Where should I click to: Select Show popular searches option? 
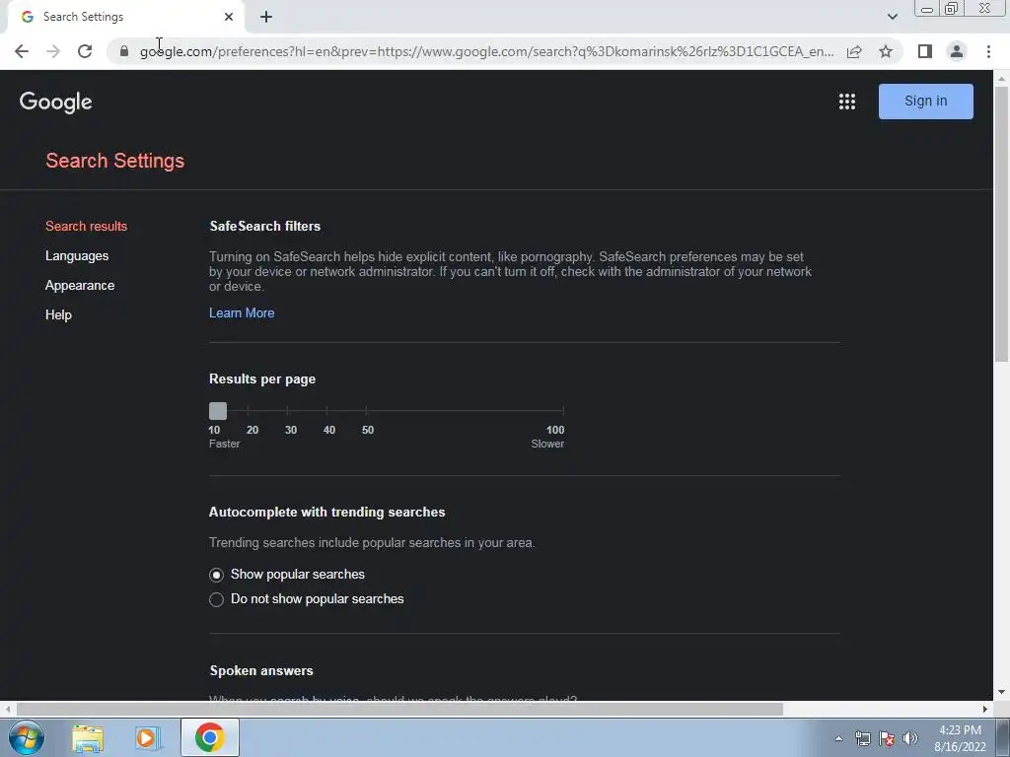[x=216, y=575]
